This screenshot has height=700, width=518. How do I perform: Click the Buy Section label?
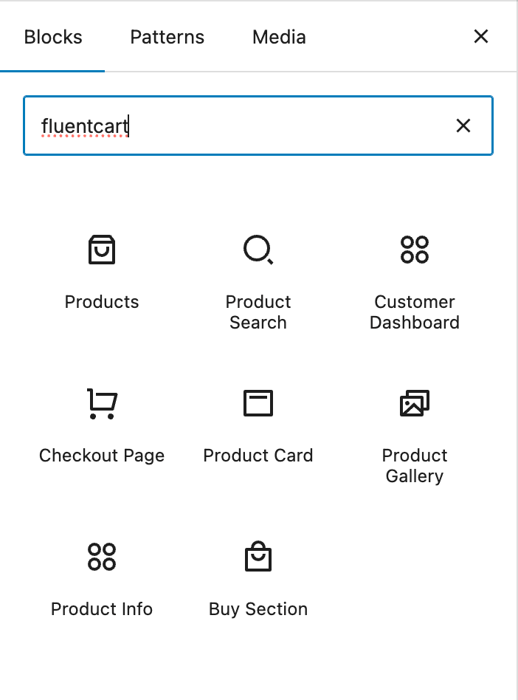[258, 609]
